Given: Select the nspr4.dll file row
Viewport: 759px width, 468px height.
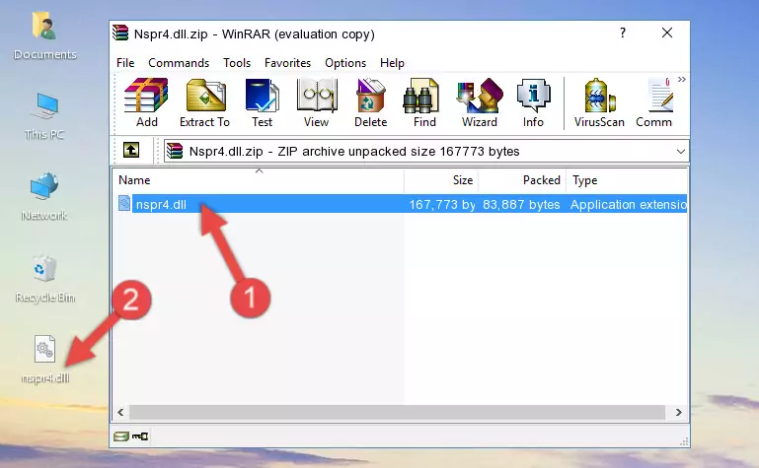Looking at the screenshot, I should 402,204.
